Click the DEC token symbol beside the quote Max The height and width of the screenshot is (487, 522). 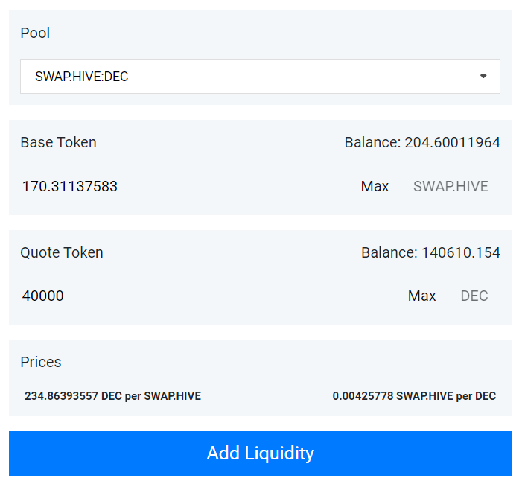point(474,296)
